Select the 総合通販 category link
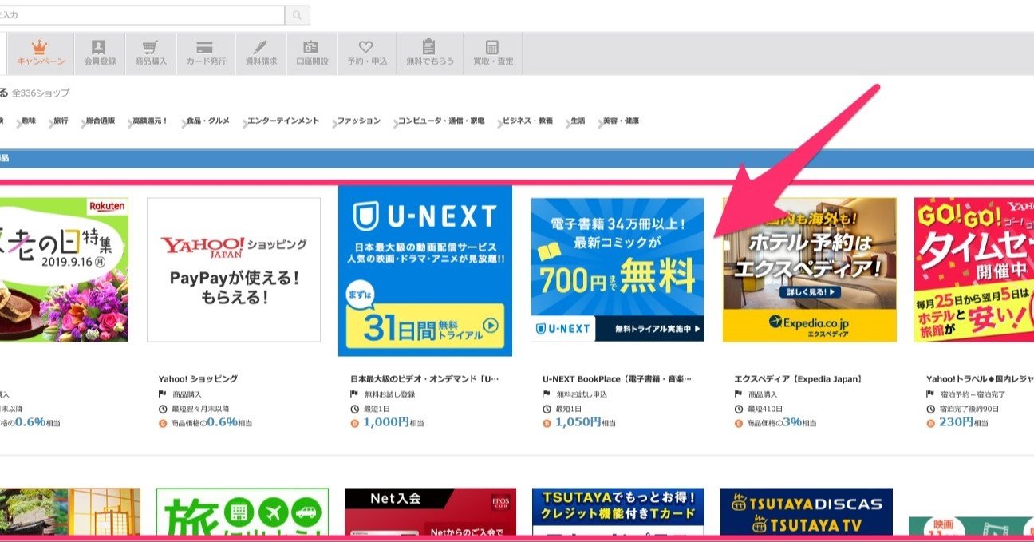This screenshot has height=542, width=1034. pos(100,121)
